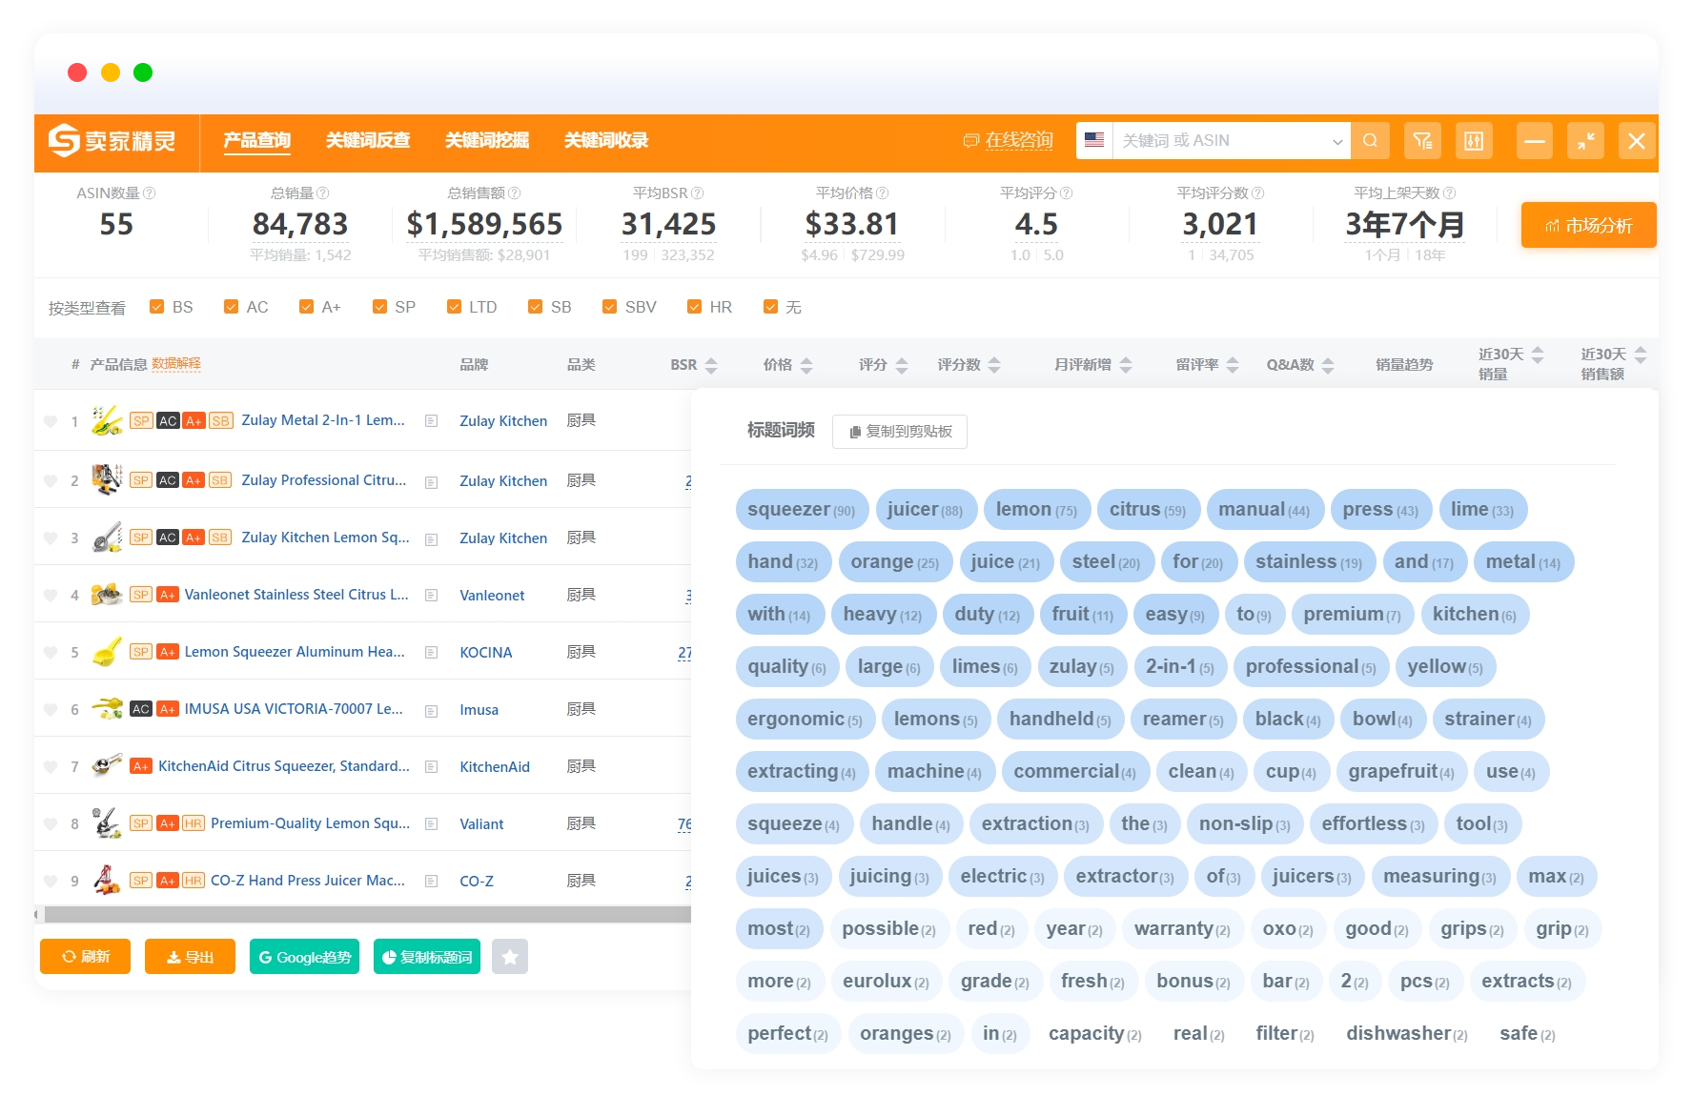Click the US flag marketplace icon

pyautogui.click(x=1094, y=140)
